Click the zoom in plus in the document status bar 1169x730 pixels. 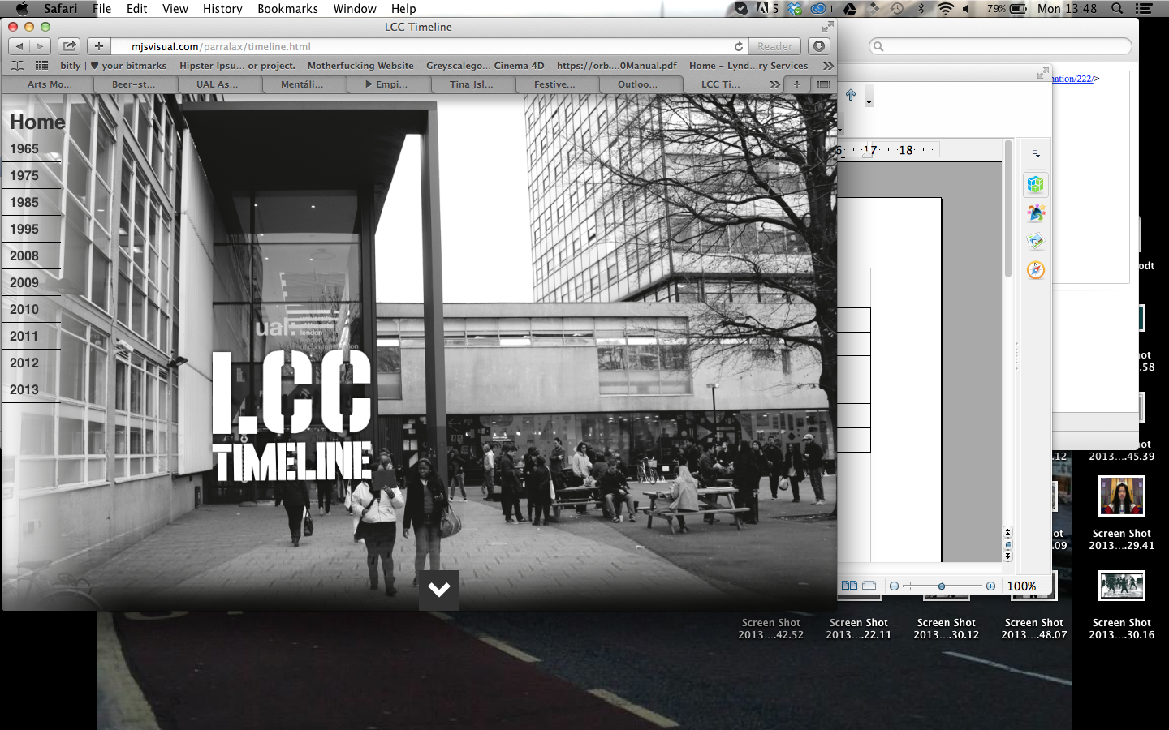(x=990, y=586)
